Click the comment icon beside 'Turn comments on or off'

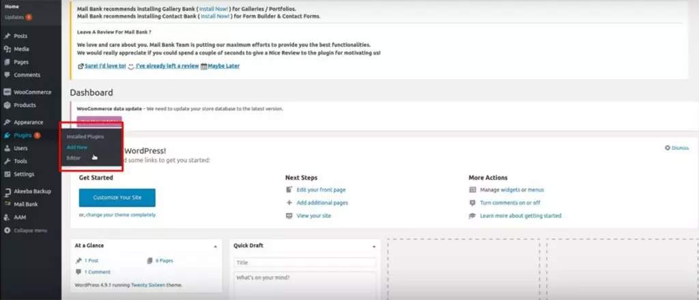pos(472,202)
